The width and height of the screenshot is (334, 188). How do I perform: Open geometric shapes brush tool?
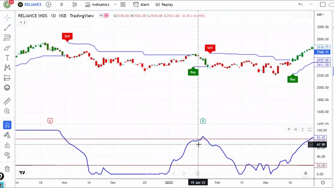(7, 48)
